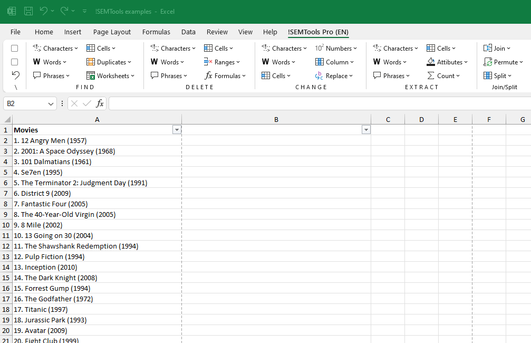531x343 pixels.
Task: Expand the Name Box dropdown showing B2
Action: [x=51, y=103]
